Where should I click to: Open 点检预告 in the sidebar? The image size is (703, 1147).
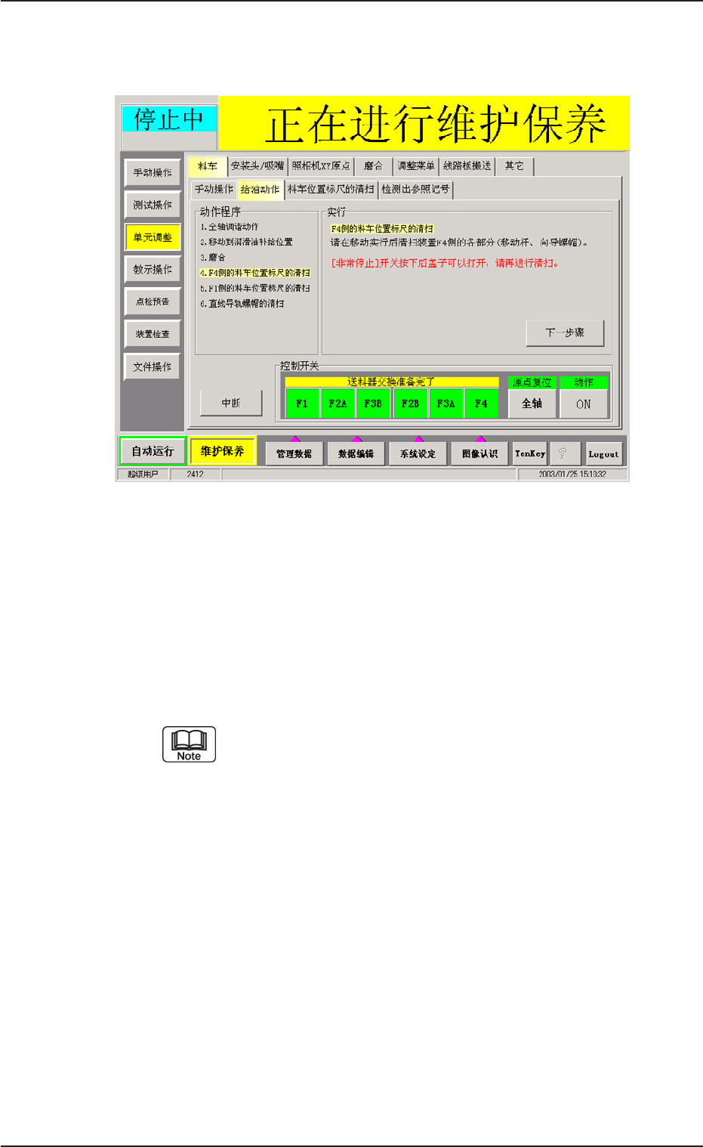point(153,301)
